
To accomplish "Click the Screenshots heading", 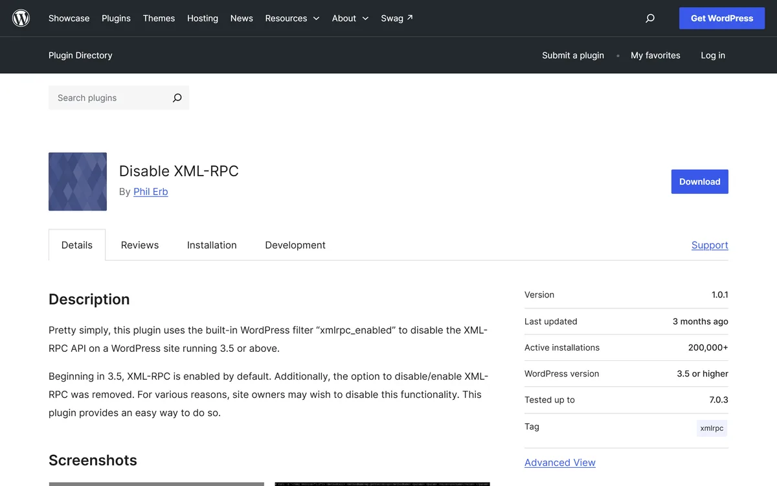I will point(93,461).
